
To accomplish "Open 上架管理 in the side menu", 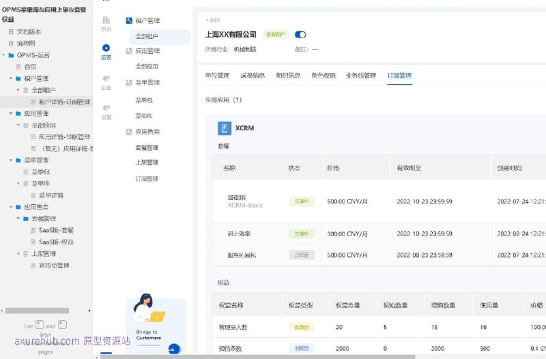I will [147, 162].
